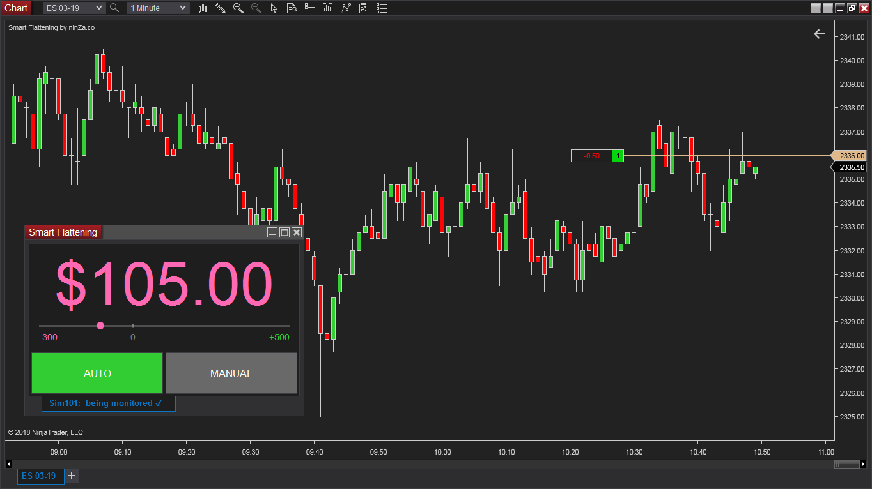The width and height of the screenshot is (872, 489).
Task: Open the Chart menu
Action: [16, 8]
